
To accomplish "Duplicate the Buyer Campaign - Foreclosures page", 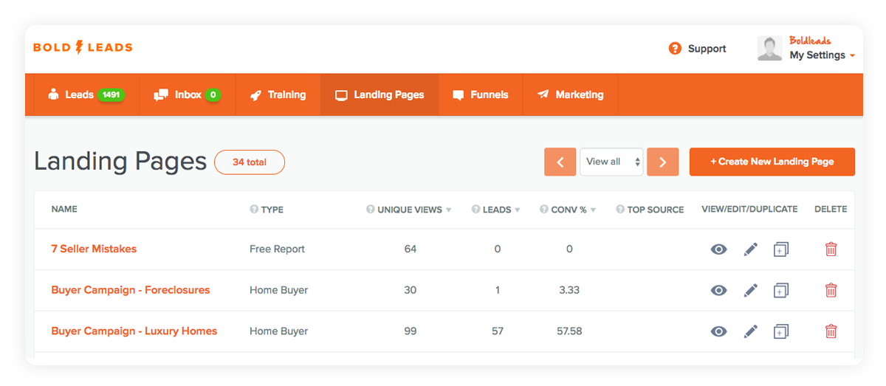I will [780, 291].
